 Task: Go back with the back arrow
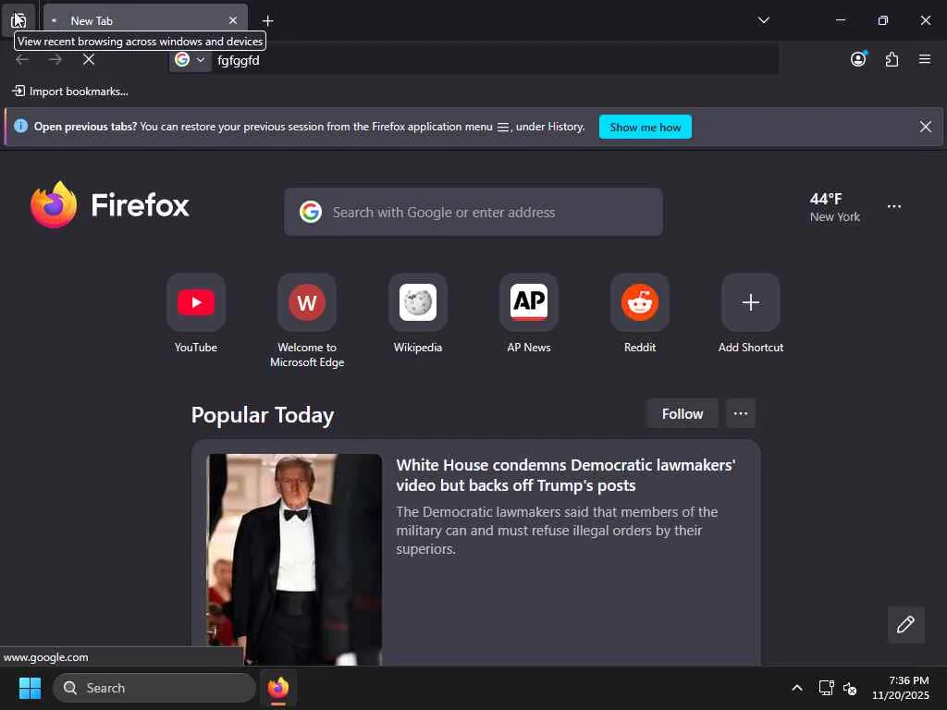(22, 60)
